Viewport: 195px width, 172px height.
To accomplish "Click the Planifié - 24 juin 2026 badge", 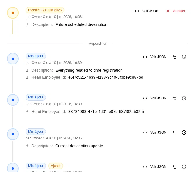I will (45, 10).
